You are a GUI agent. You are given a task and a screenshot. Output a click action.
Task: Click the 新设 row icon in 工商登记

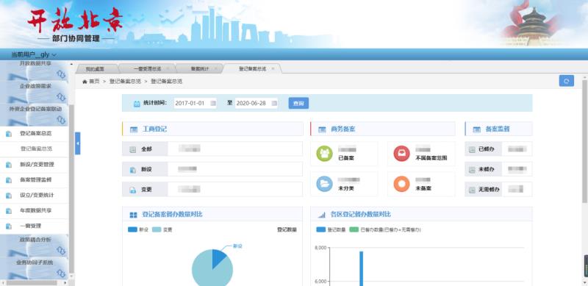[x=132, y=170]
